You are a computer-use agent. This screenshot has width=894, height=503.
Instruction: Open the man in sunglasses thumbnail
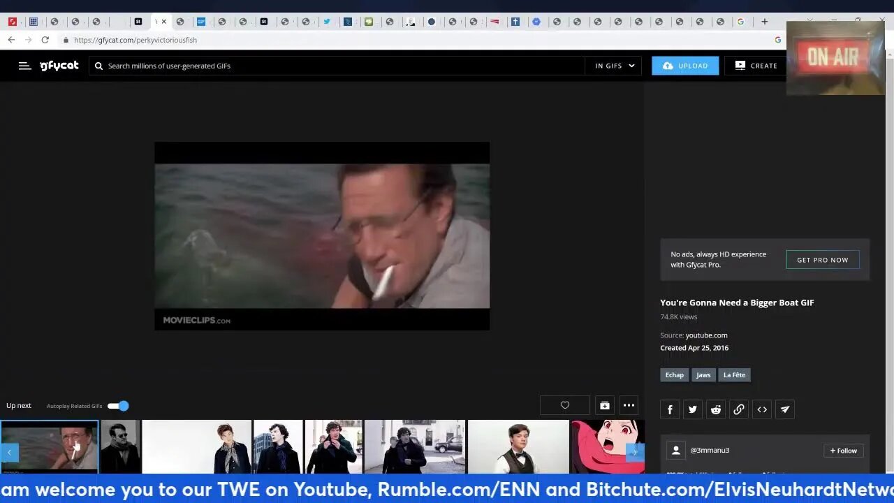(120, 446)
